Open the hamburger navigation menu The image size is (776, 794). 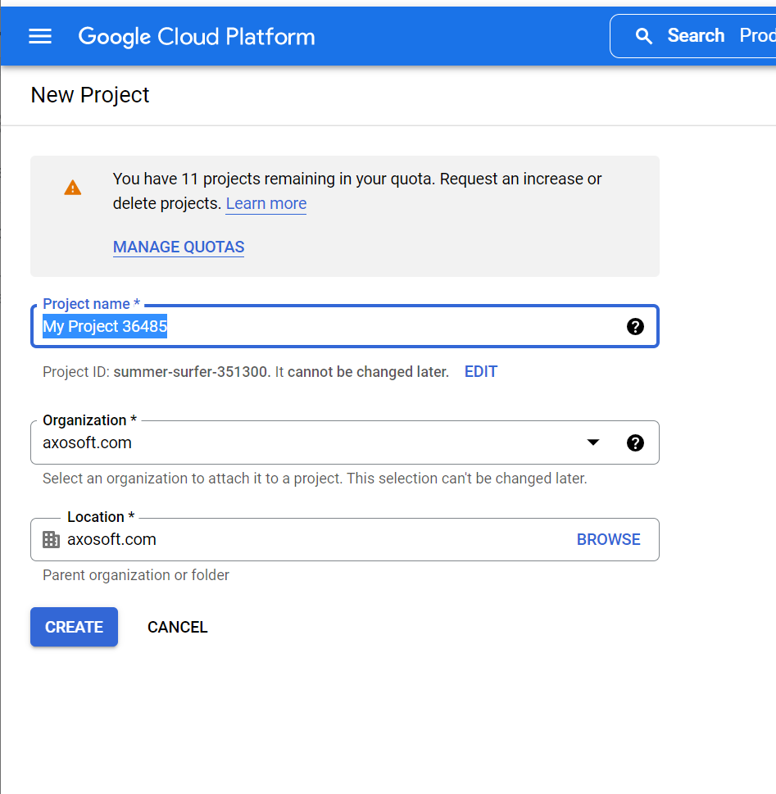tap(40, 36)
